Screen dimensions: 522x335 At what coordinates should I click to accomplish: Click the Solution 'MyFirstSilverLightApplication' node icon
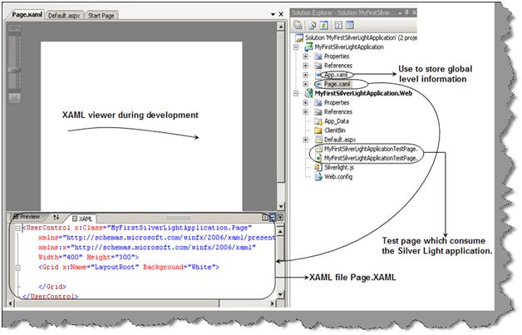pos(299,37)
